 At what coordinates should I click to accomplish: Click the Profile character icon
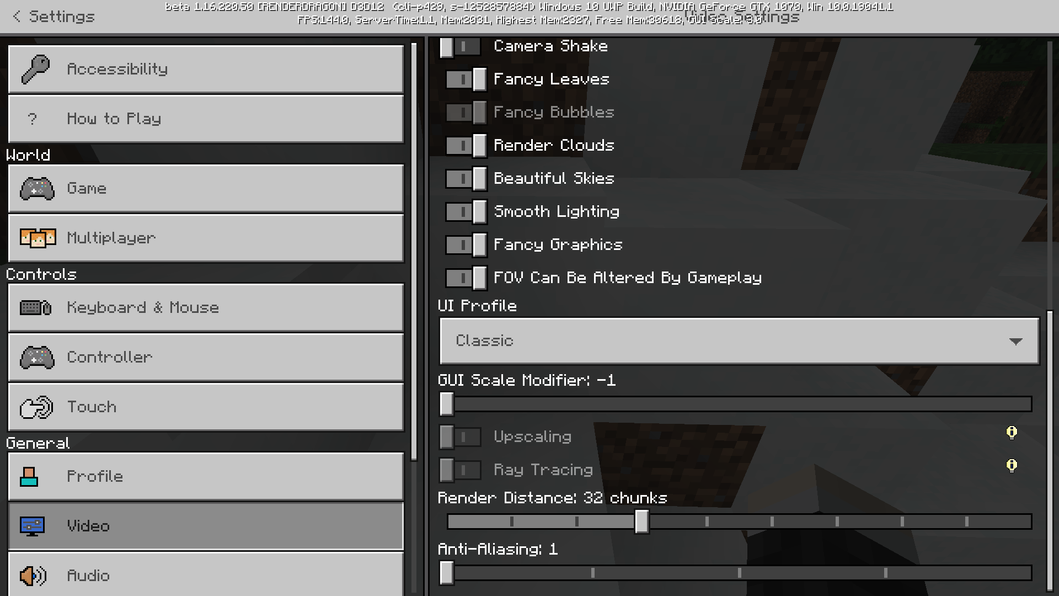29,476
